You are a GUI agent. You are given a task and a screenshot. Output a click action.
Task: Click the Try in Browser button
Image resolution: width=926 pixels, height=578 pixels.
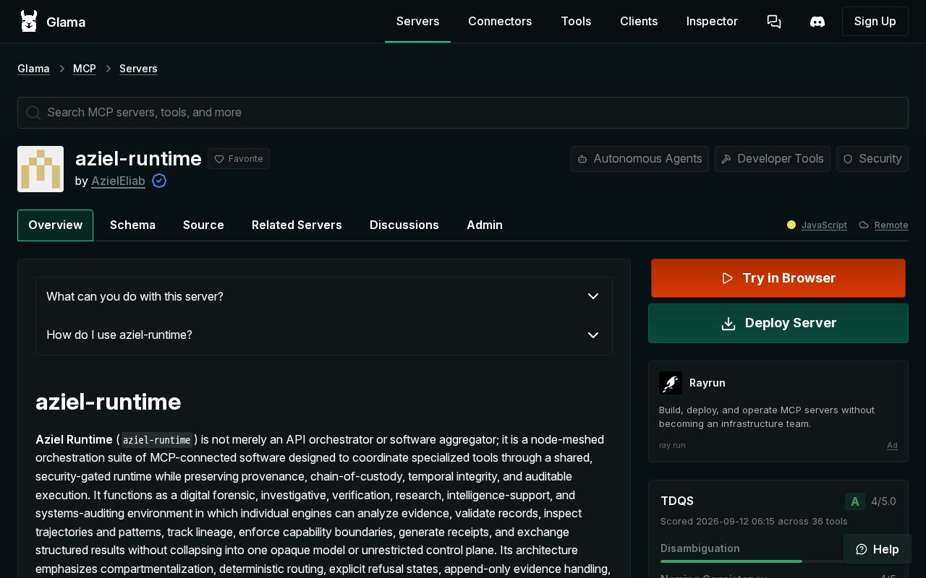778,278
